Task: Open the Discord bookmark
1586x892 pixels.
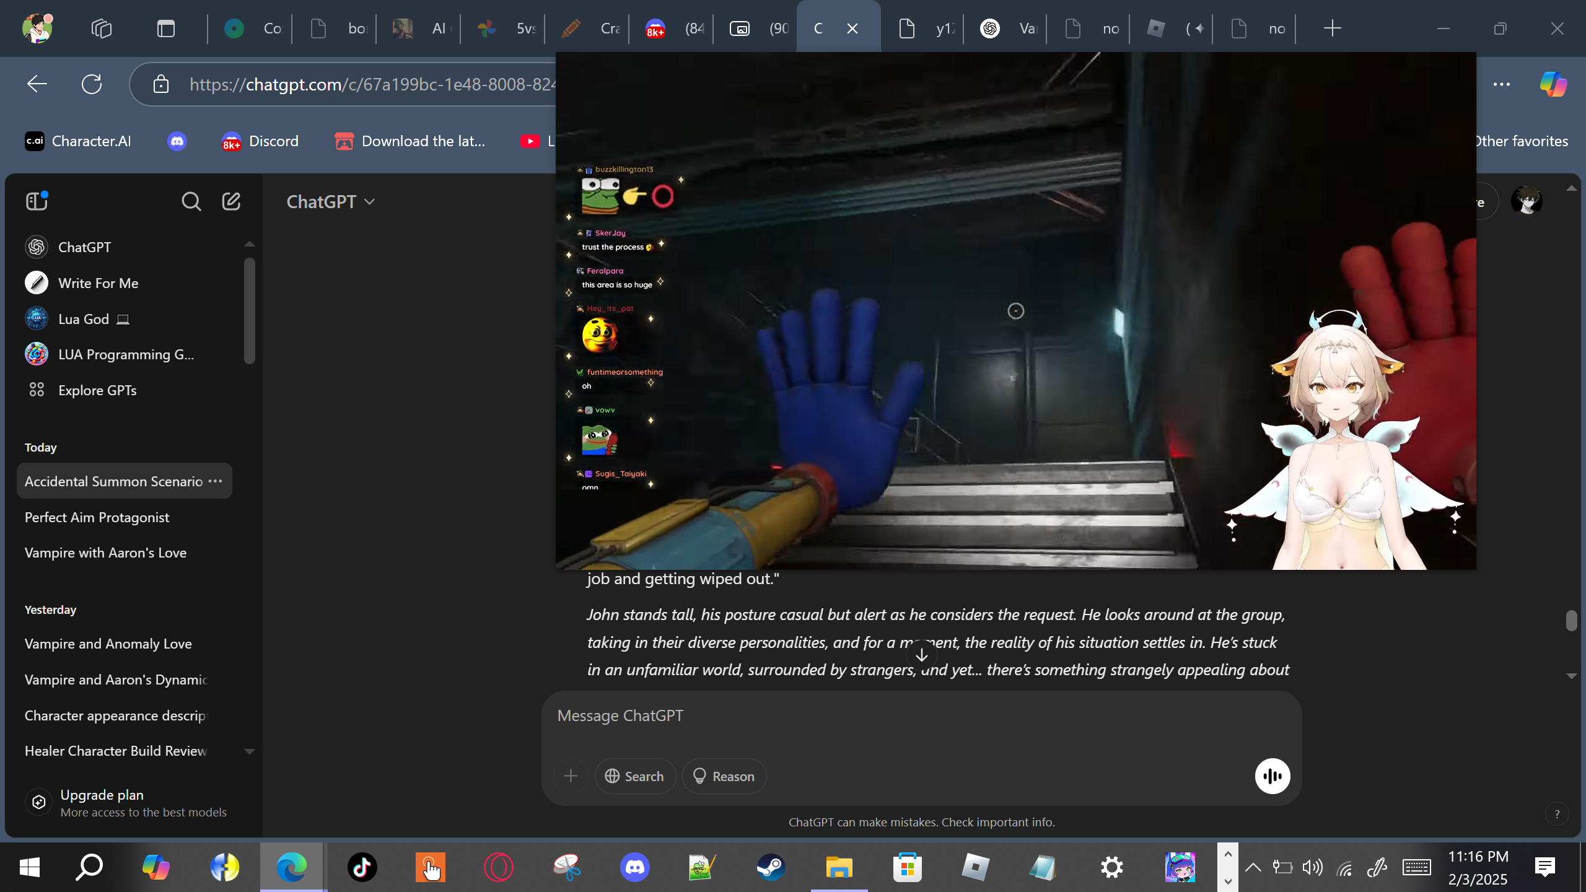Action: [x=260, y=141]
